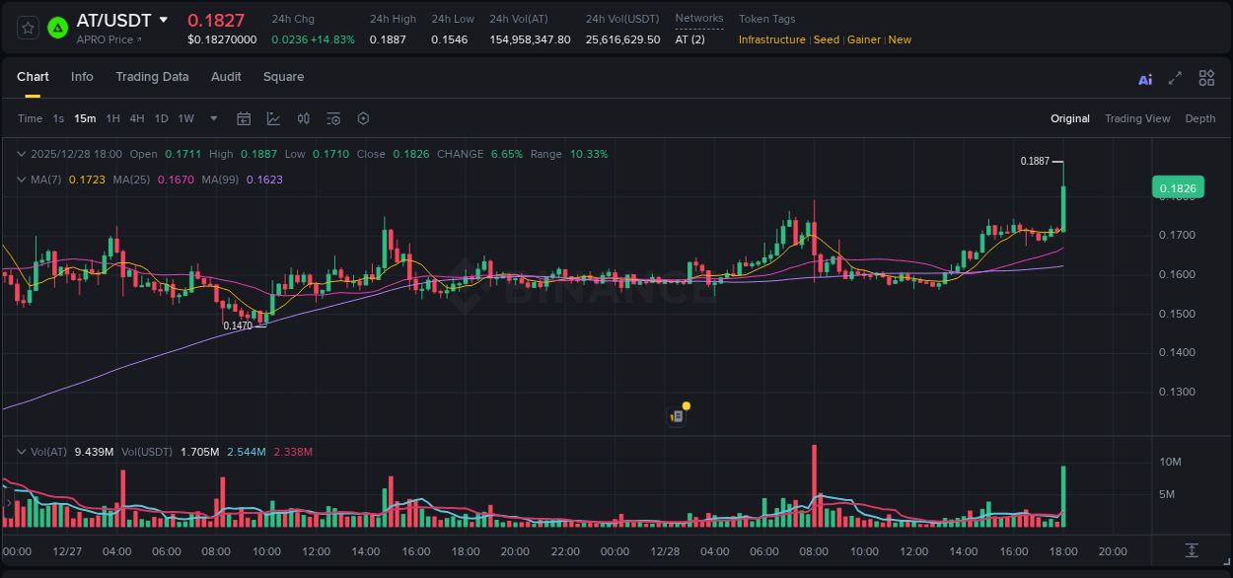The image size is (1233, 578).
Task: Switch chart to Depth view
Action: pyautogui.click(x=1199, y=118)
